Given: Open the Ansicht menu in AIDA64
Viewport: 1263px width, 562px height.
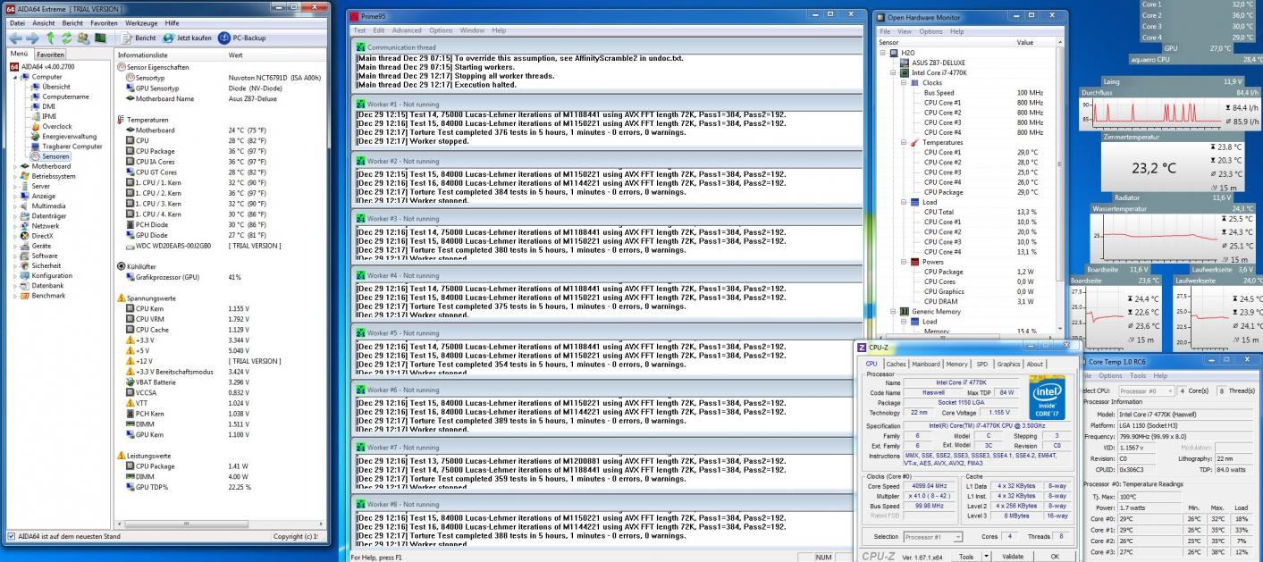Looking at the screenshot, I should tap(44, 22).
